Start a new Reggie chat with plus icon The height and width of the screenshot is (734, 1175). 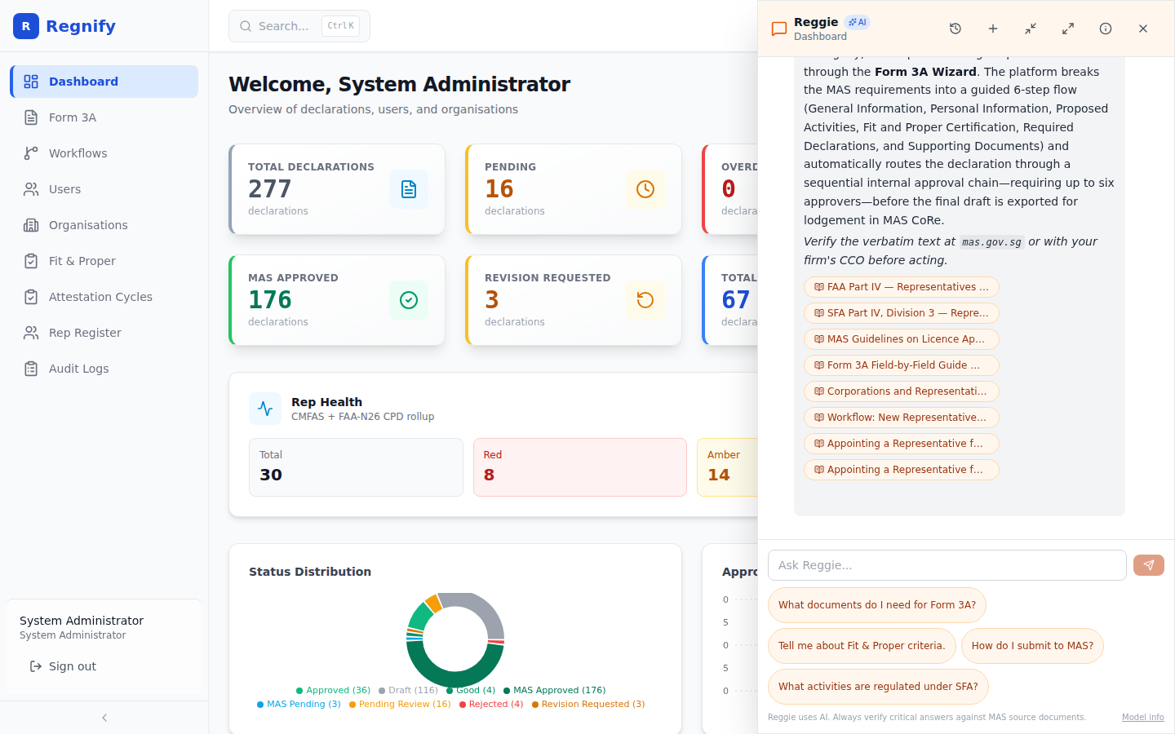[993, 29]
